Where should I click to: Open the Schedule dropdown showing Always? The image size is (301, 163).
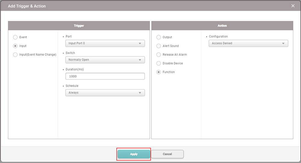(x=105, y=93)
